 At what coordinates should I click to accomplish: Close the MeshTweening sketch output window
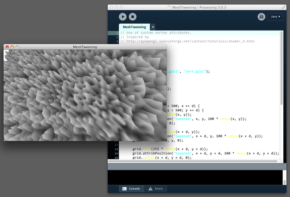(7, 47)
